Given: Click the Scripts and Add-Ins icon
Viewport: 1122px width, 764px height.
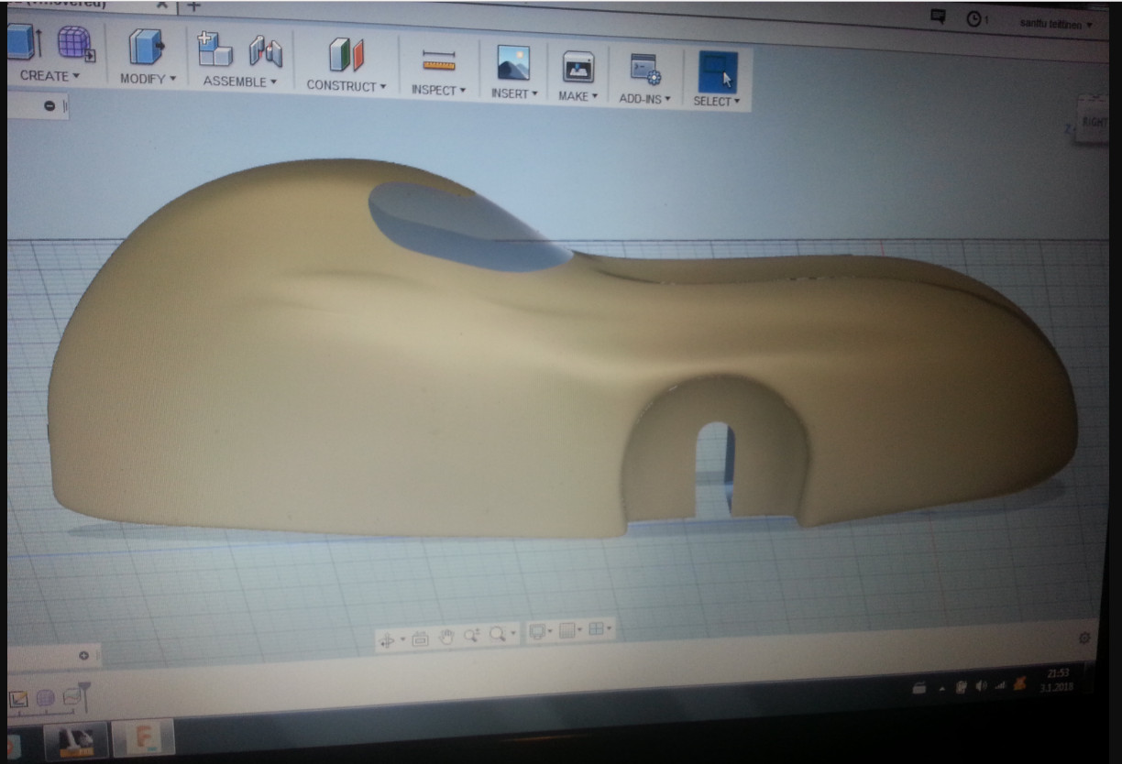Looking at the screenshot, I should pos(644,70).
